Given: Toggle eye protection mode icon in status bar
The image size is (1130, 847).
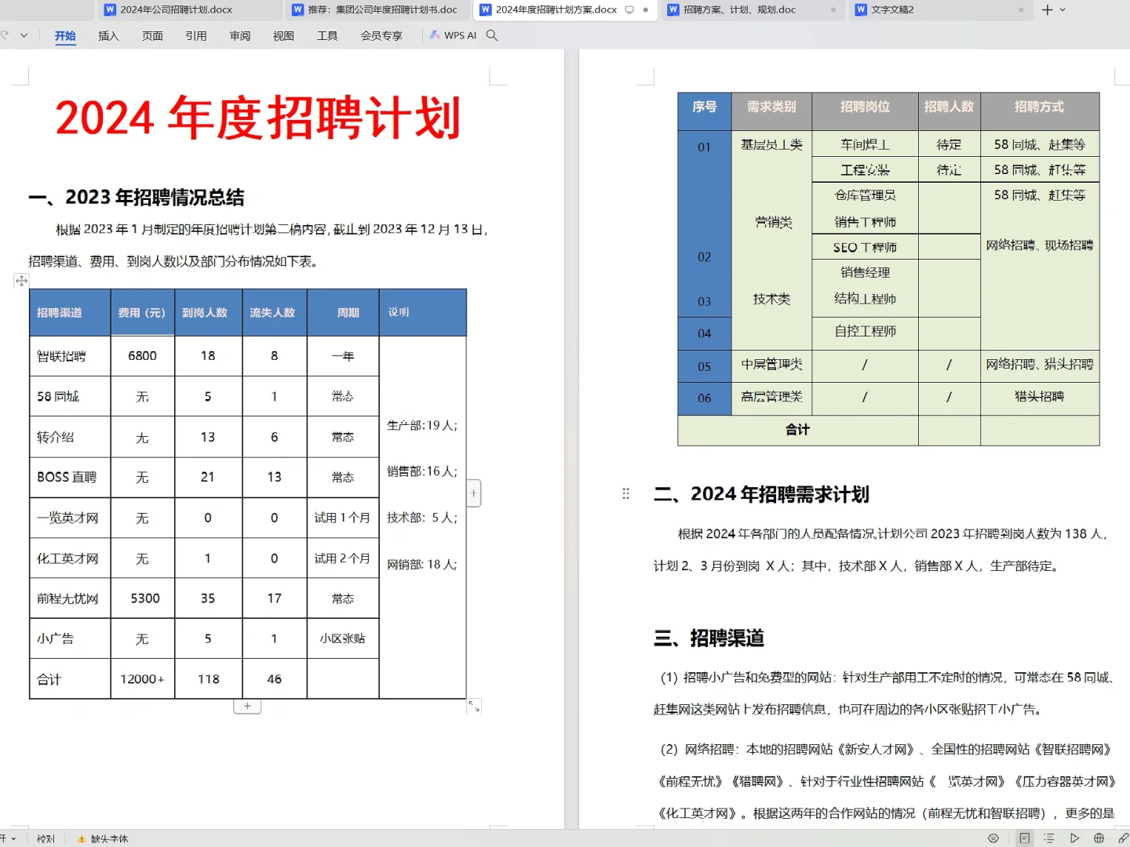Looking at the screenshot, I should click(993, 838).
